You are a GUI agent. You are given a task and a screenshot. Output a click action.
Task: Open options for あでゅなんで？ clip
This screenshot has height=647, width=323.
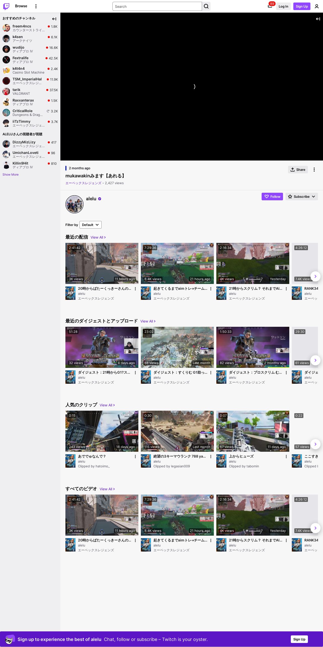point(135,457)
